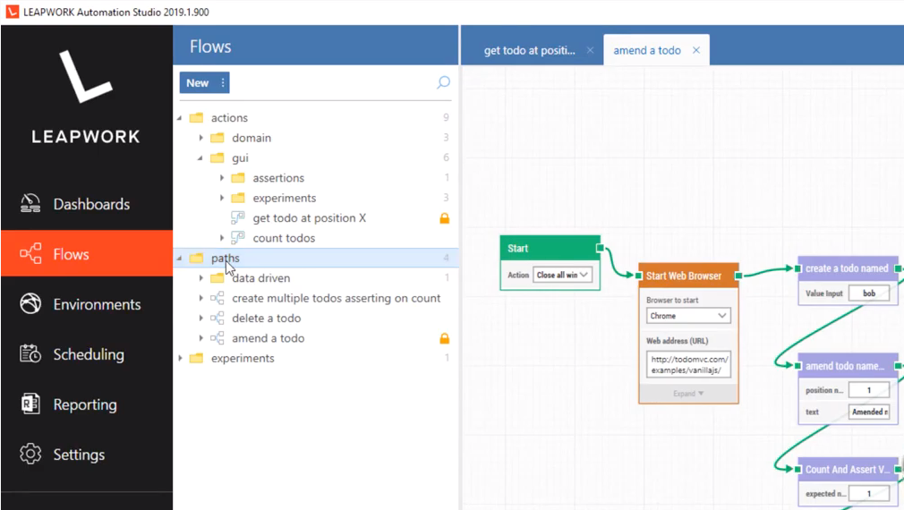Click Expand on Start Web Browser block
Image resolution: width=904 pixels, height=510 pixels.
(687, 393)
